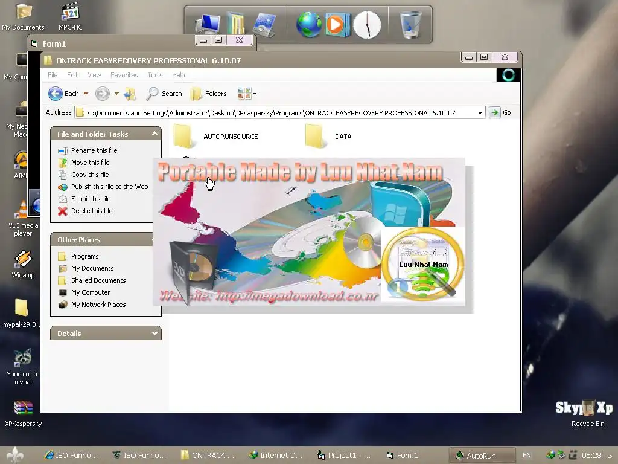Open the View menu
The width and height of the screenshot is (618, 464).
tap(94, 75)
